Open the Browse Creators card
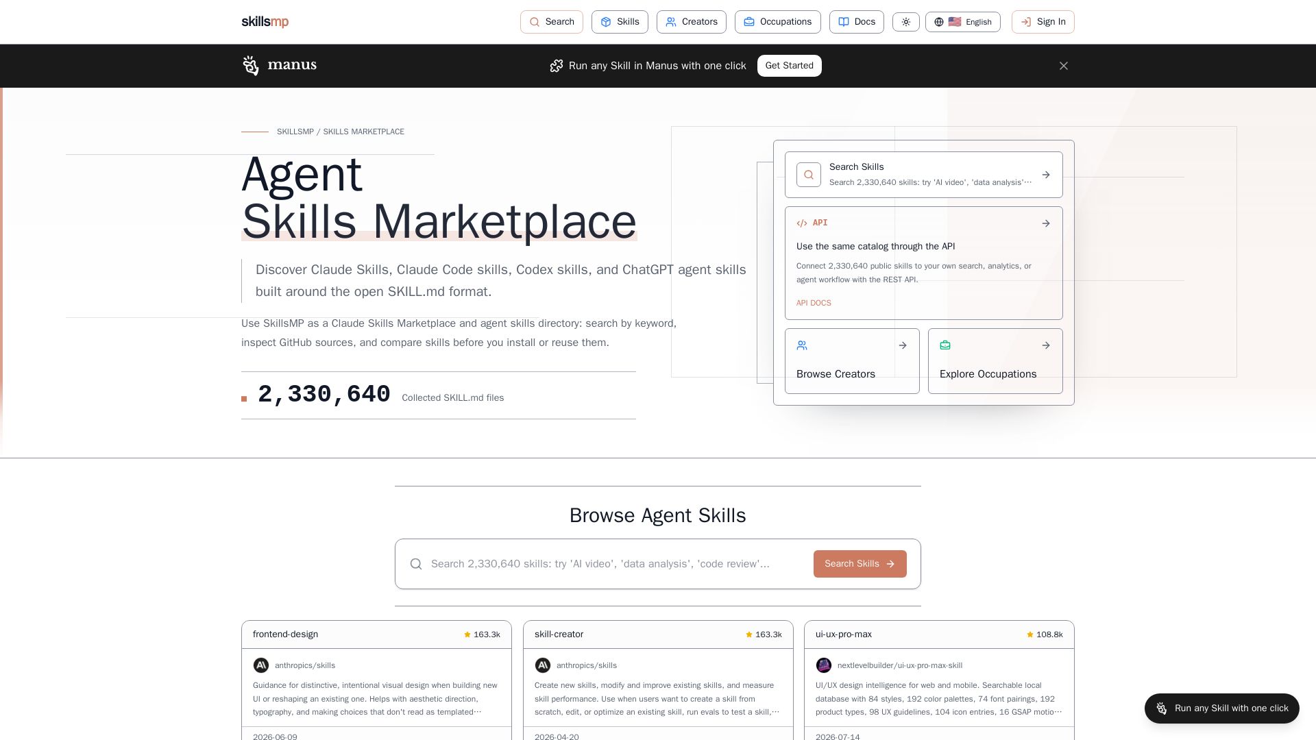The height and width of the screenshot is (740, 1316). (852, 361)
